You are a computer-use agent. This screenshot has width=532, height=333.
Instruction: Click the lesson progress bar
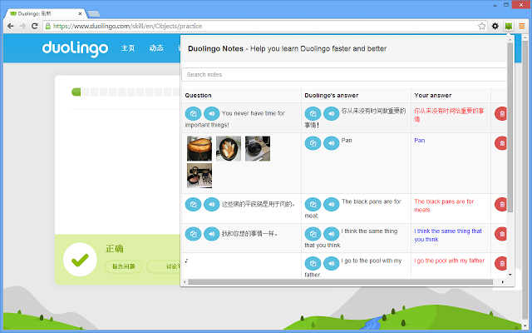point(125,92)
